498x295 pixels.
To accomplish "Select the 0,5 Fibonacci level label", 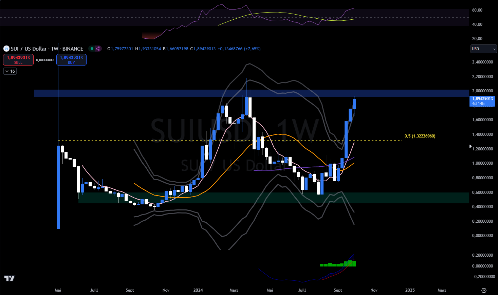I will pyautogui.click(x=420, y=136).
